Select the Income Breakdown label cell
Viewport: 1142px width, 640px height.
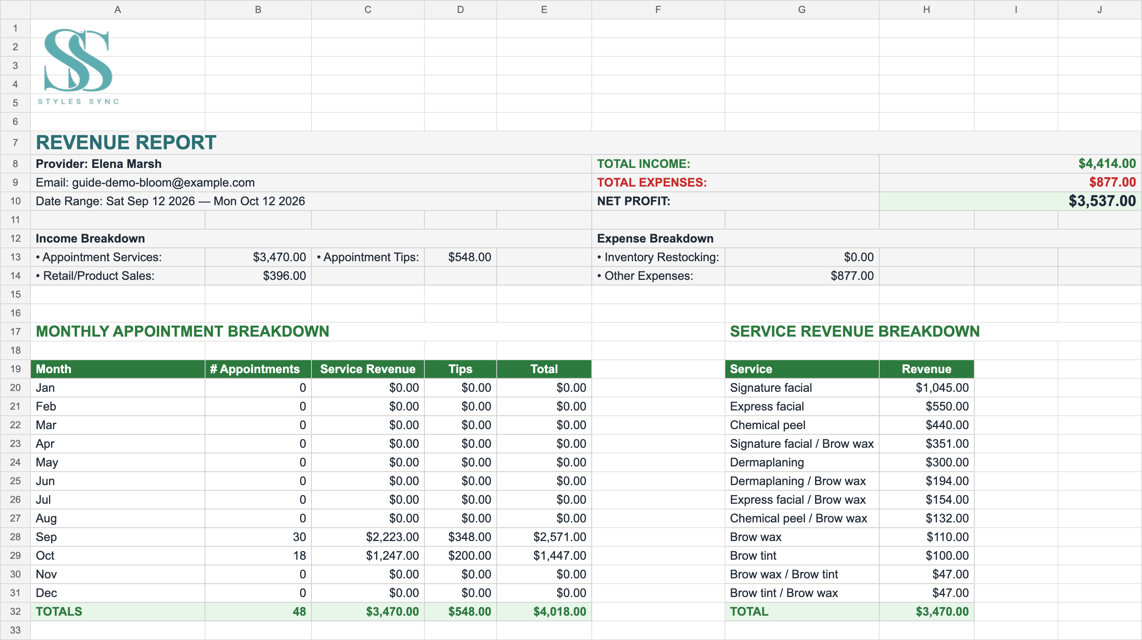click(x=311, y=238)
